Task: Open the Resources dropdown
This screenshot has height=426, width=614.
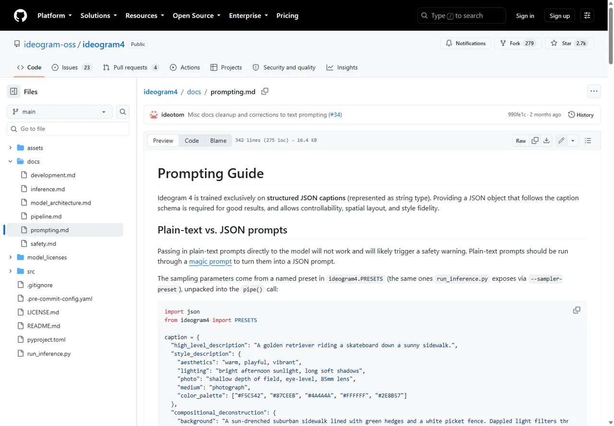Action: (x=144, y=15)
